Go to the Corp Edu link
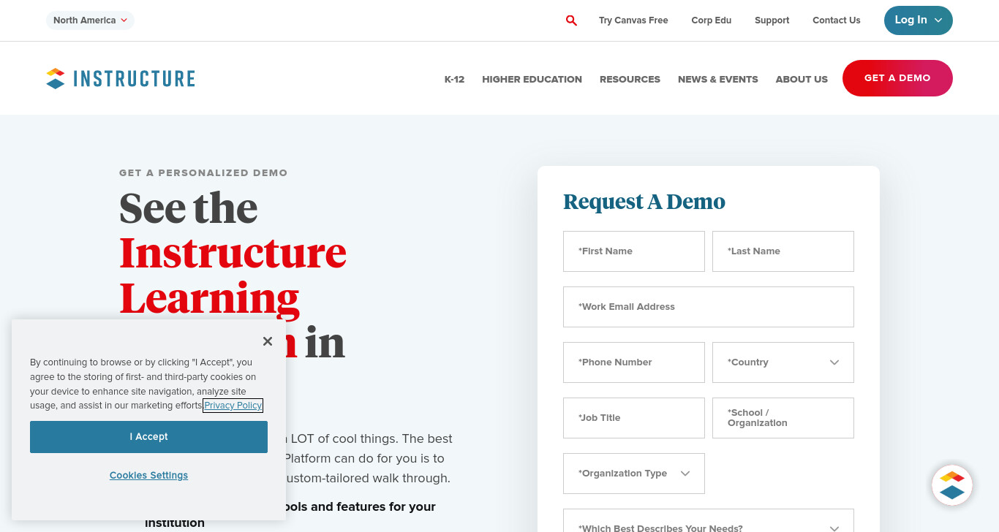999x532 pixels. point(712,20)
